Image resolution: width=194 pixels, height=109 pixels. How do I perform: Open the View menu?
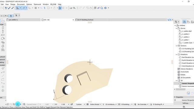click(7, 4)
